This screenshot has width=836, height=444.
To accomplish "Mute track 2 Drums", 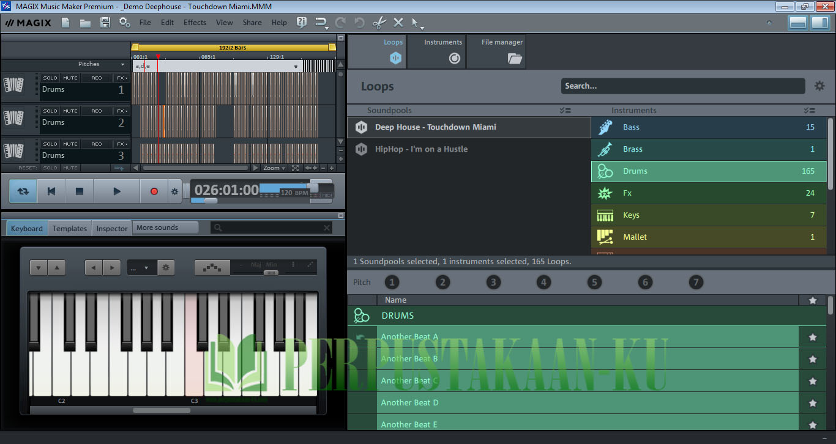I will [x=70, y=111].
